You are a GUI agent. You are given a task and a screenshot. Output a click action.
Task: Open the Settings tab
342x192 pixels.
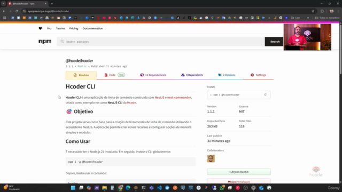[258, 75]
